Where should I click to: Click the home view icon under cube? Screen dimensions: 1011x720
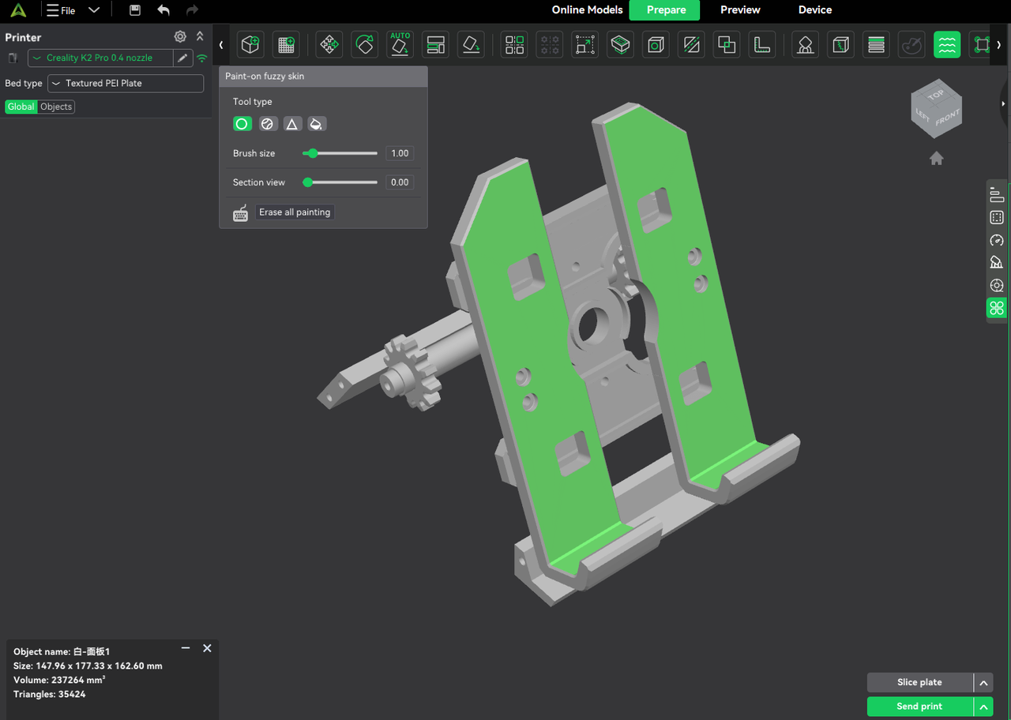[x=936, y=159]
